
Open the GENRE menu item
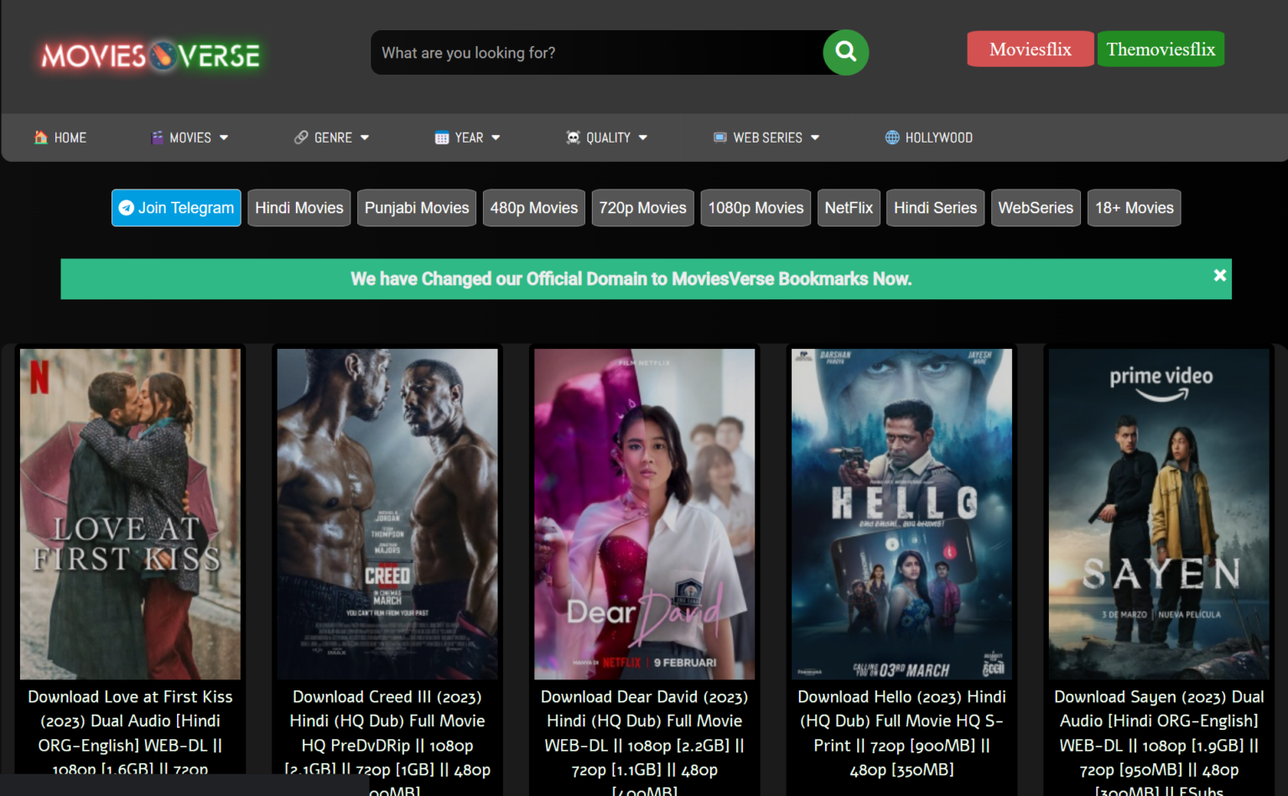point(332,138)
